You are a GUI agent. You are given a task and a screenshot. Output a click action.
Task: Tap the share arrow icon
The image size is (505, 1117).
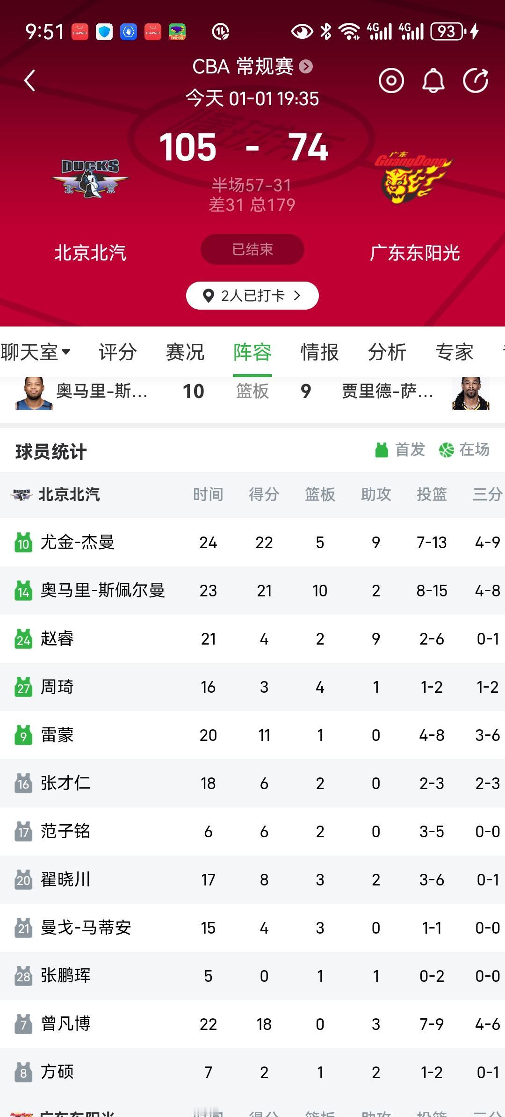476,80
